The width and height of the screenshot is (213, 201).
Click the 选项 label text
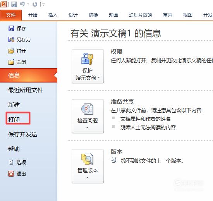click(21, 162)
